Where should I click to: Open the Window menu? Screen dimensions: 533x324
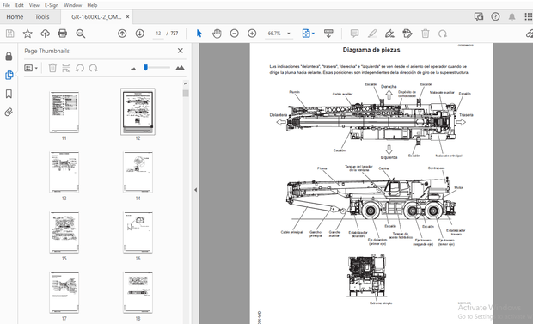point(73,5)
